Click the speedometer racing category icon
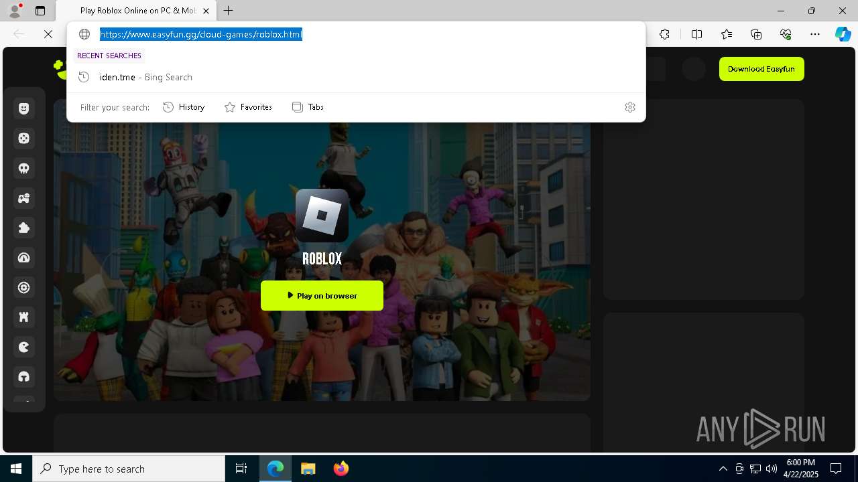 pos(24,258)
